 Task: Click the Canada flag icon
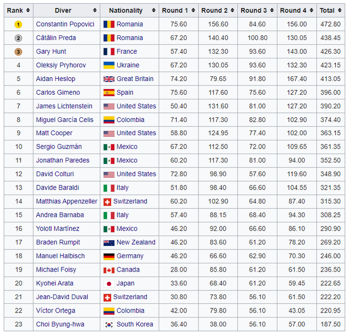pyautogui.click(x=108, y=269)
